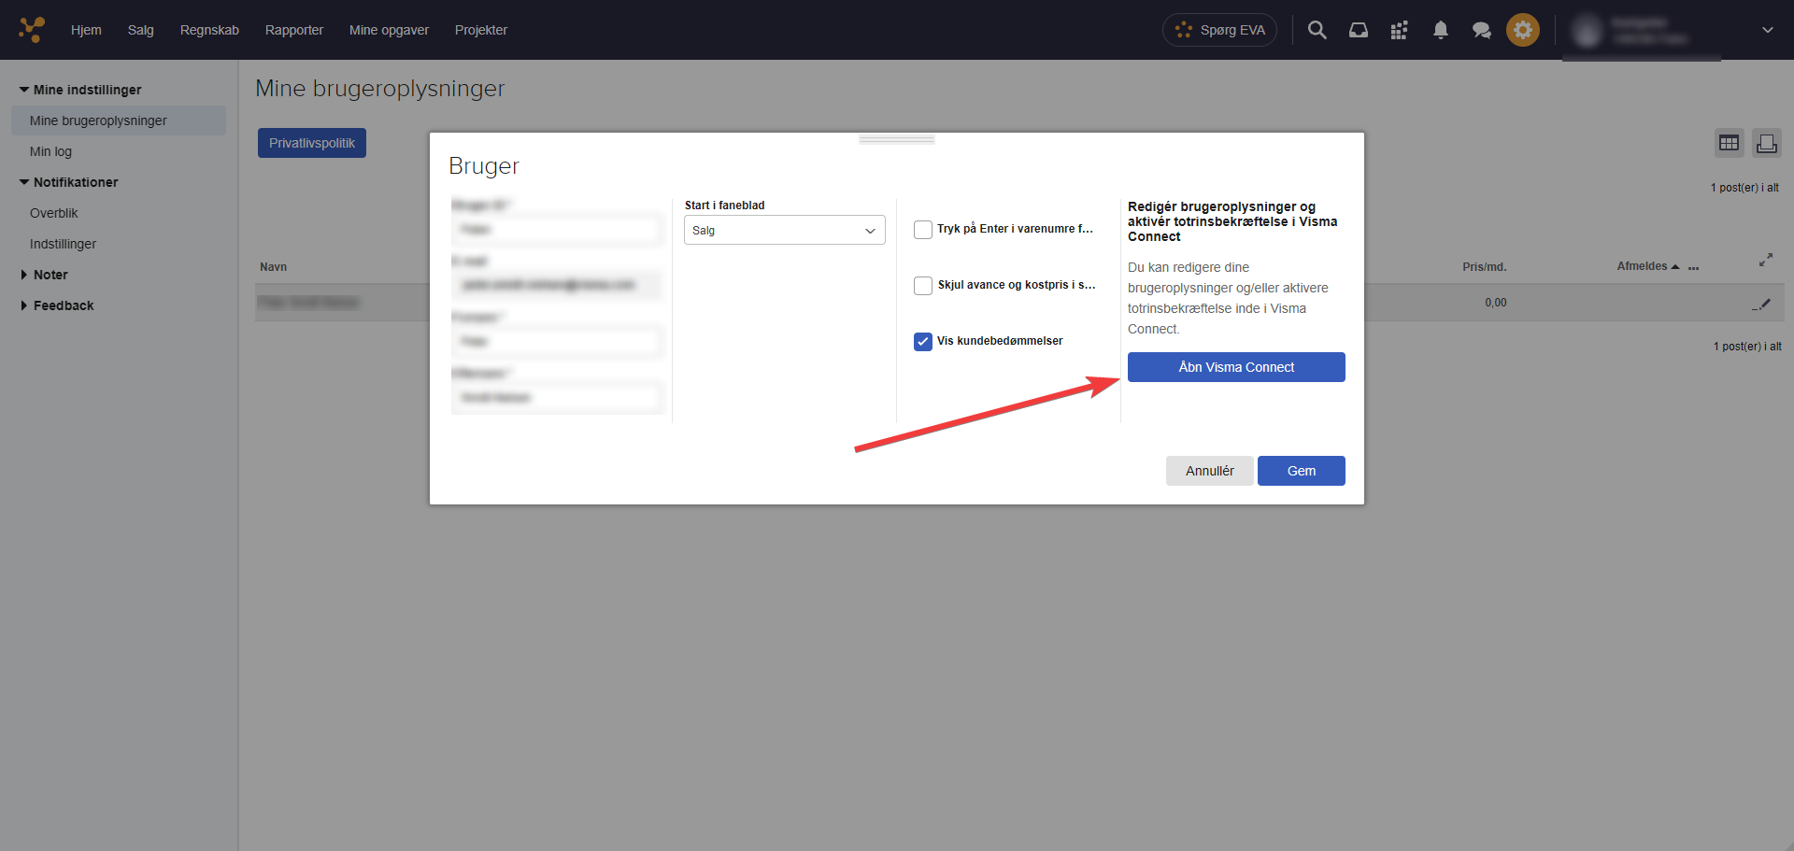Click the edit pencil icon in row
The image size is (1794, 851).
pyautogui.click(x=1761, y=304)
